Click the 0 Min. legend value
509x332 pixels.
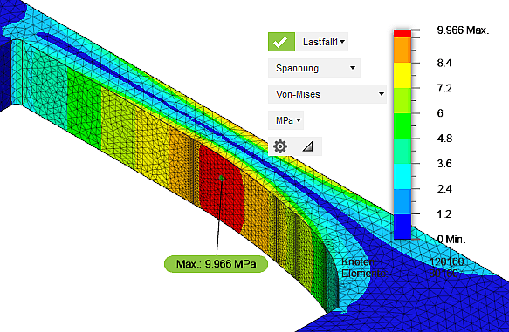(x=451, y=240)
